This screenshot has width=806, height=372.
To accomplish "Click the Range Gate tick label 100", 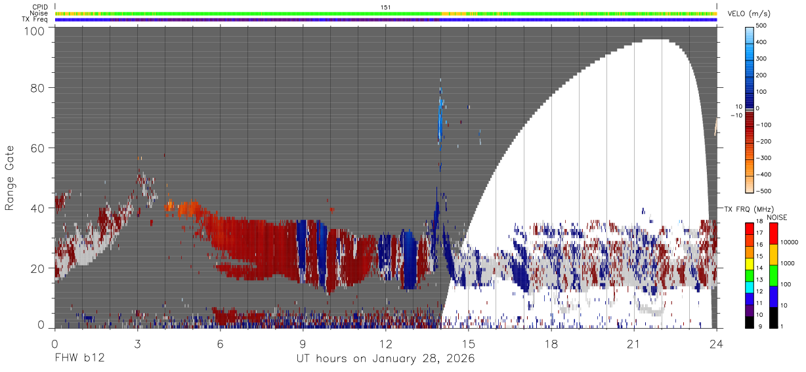I will coord(34,30).
